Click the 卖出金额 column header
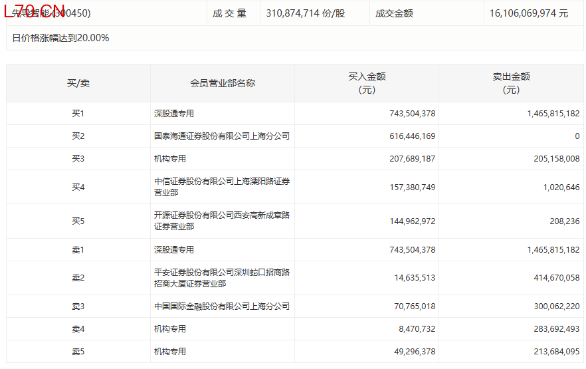This screenshot has width=586, height=369. point(511,83)
